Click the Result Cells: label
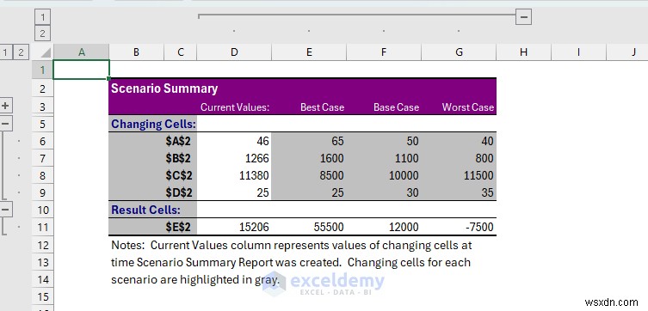The width and height of the screenshot is (648, 311). coord(145,210)
